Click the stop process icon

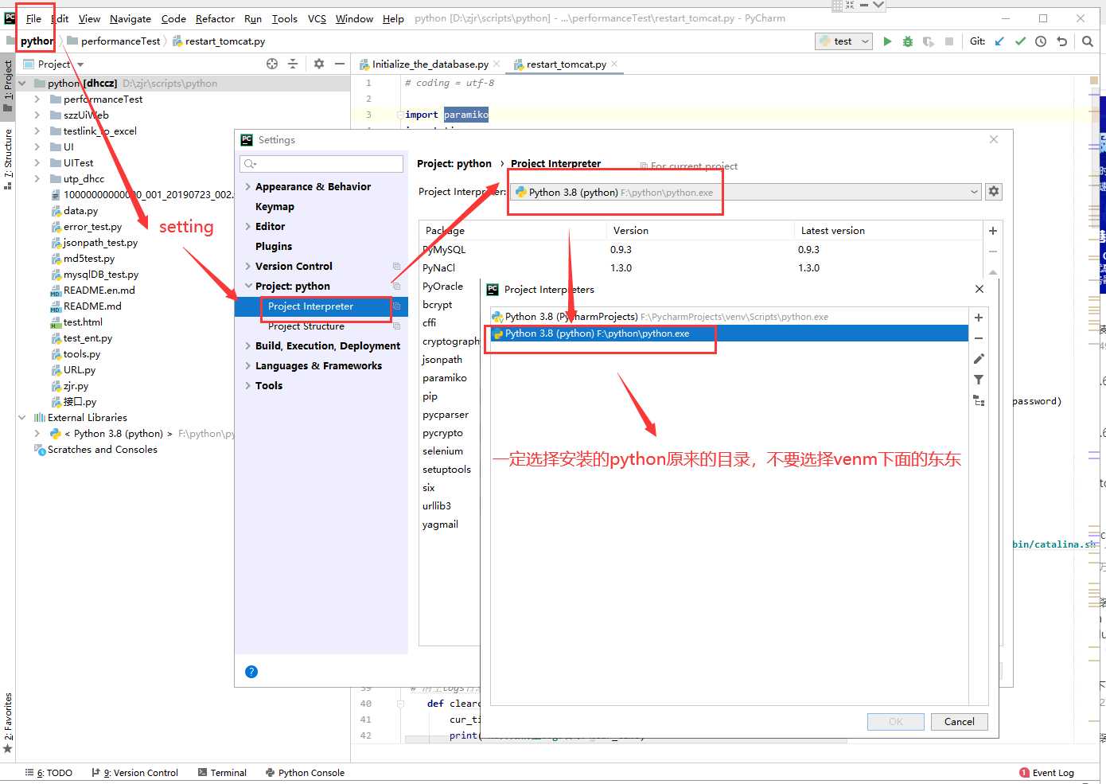tap(949, 41)
